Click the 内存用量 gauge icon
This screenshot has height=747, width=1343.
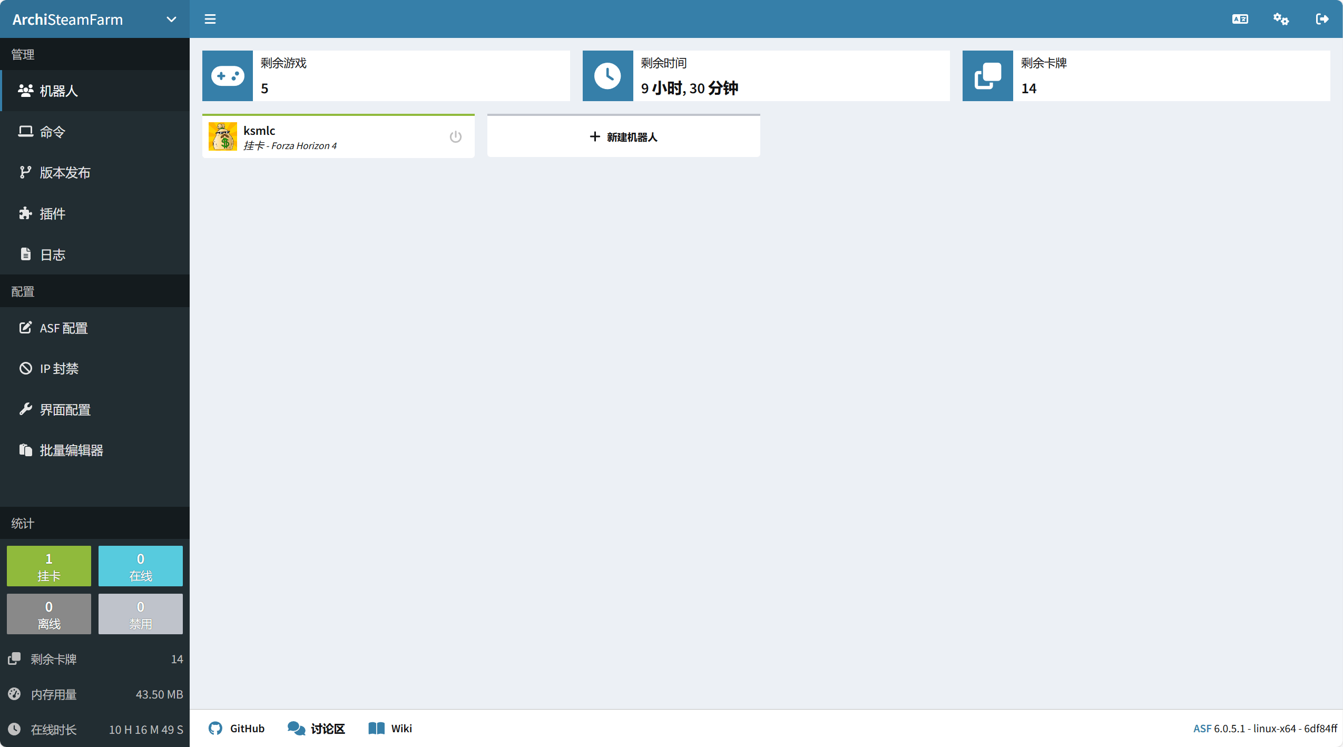point(14,694)
